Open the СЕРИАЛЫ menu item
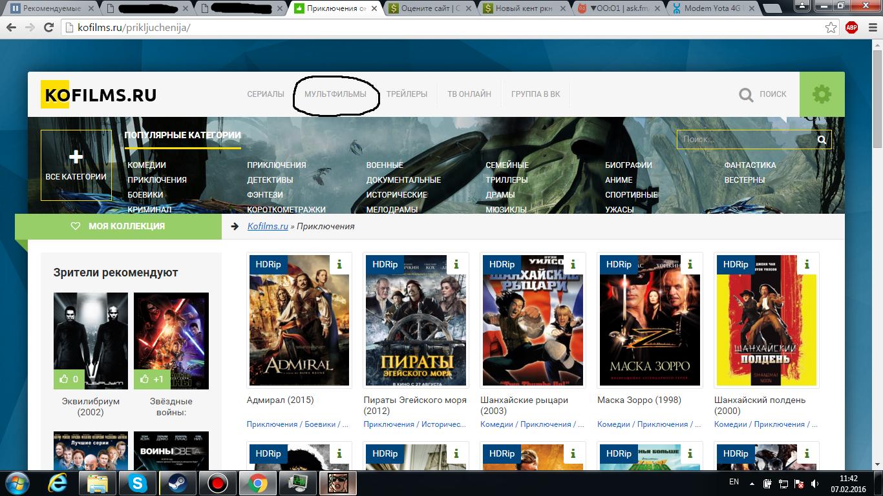Image resolution: width=883 pixels, height=496 pixels. click(x=266, y=94)
